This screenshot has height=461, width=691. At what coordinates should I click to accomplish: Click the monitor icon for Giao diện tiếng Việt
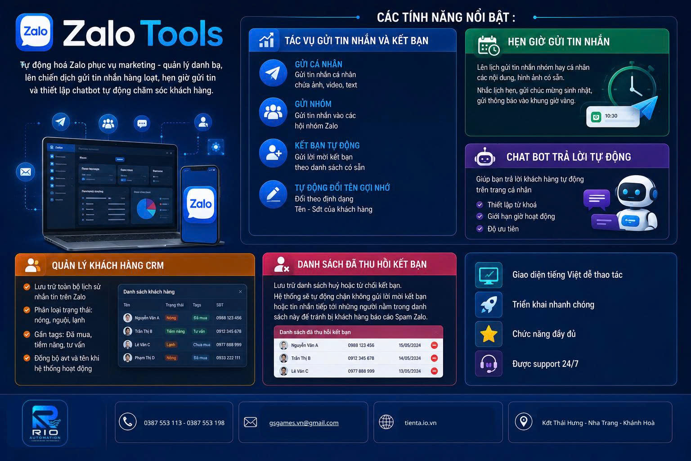pos(489,275)
